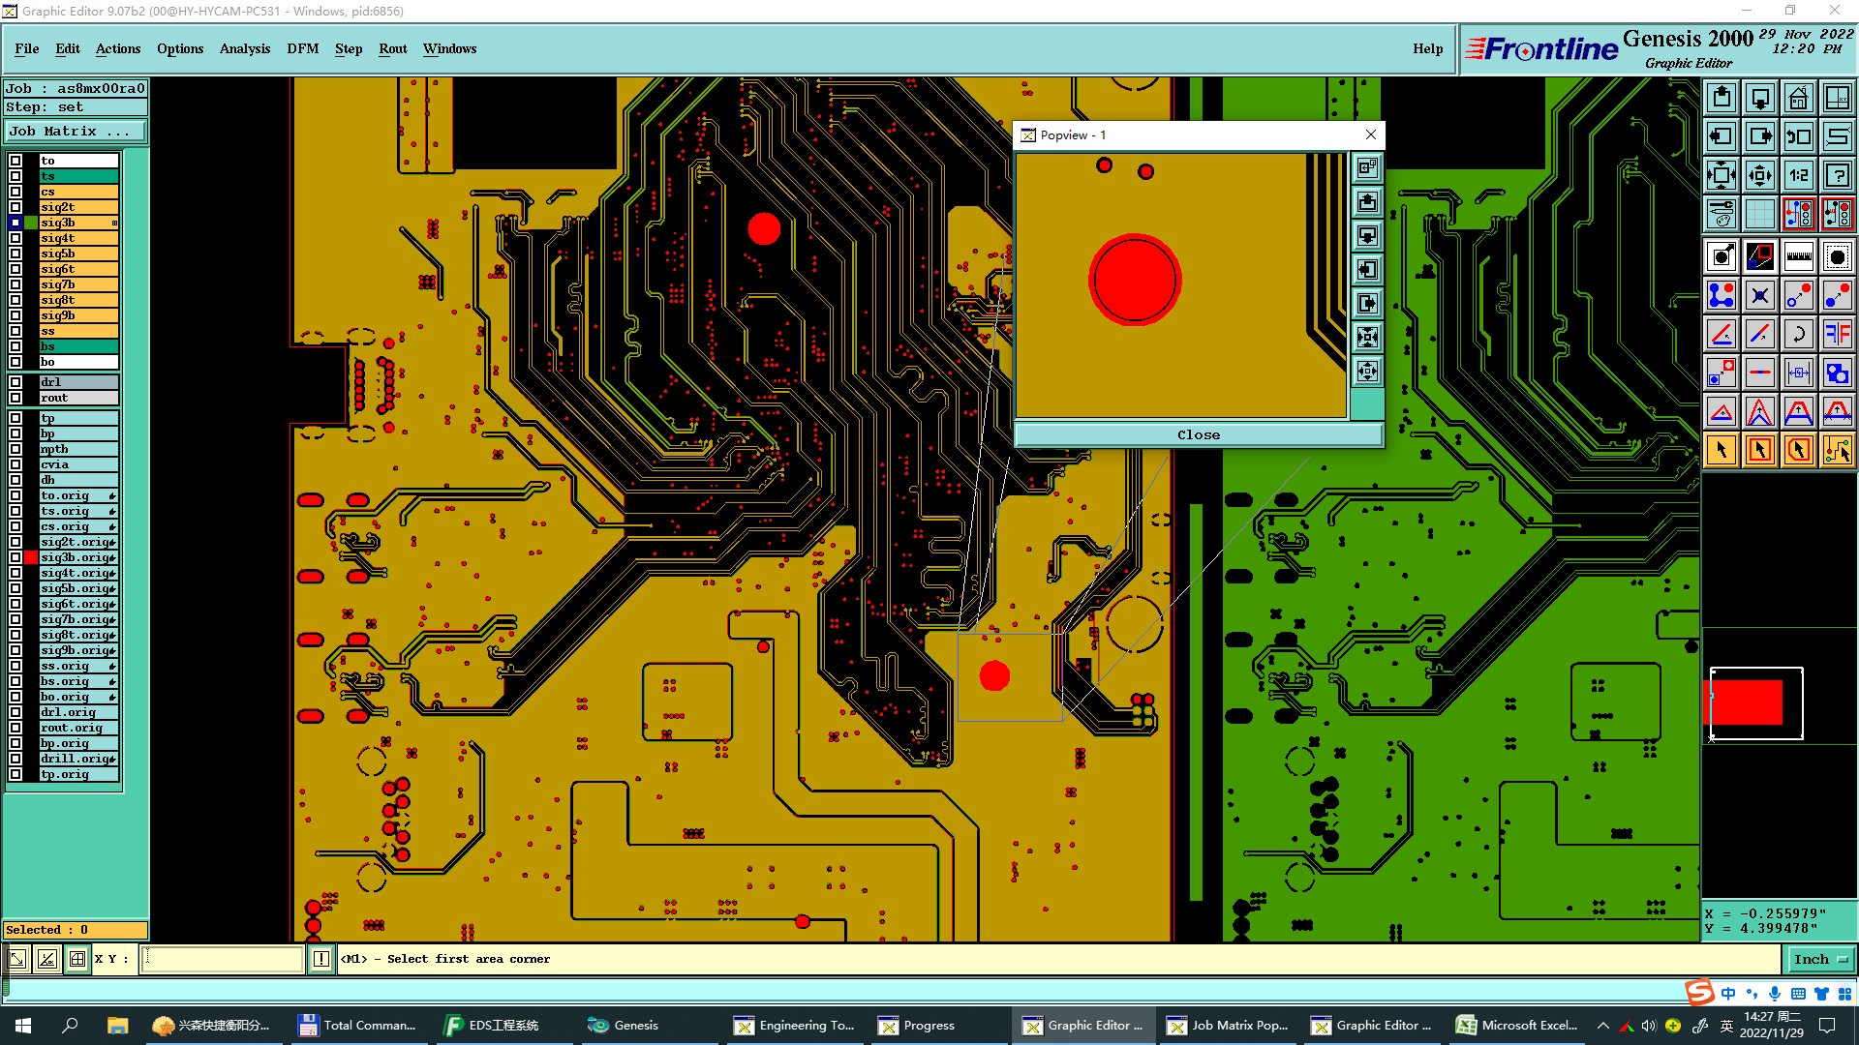Click the red sig3b.orig color box
The image size is (1859, 1045).
(31, 557)
